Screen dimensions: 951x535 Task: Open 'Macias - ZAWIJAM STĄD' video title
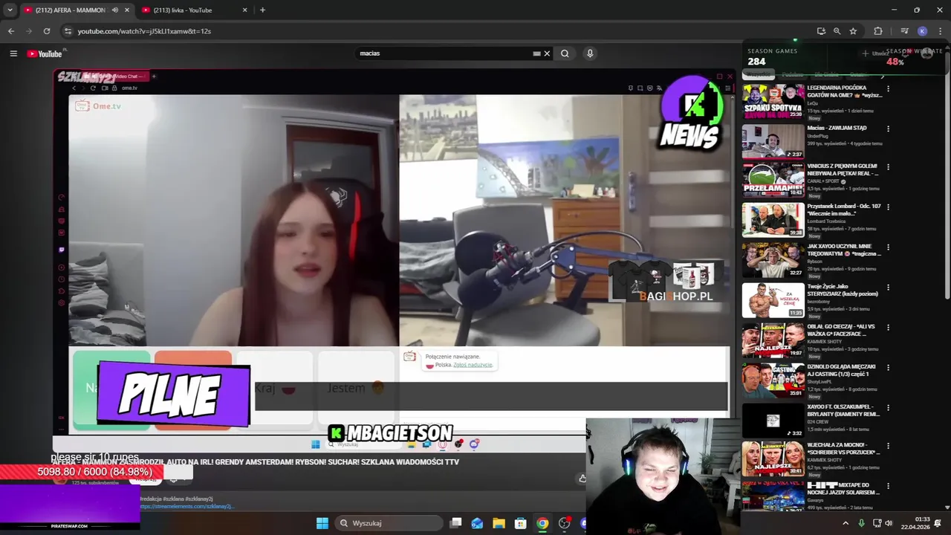(837, 128)
